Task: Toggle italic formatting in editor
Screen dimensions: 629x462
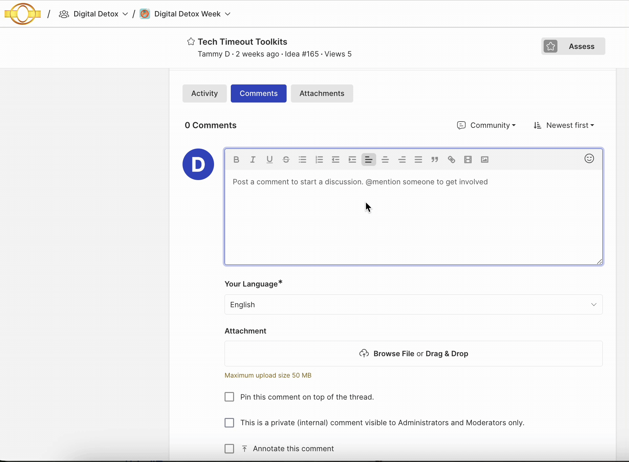Action: (x=253, y=160)
